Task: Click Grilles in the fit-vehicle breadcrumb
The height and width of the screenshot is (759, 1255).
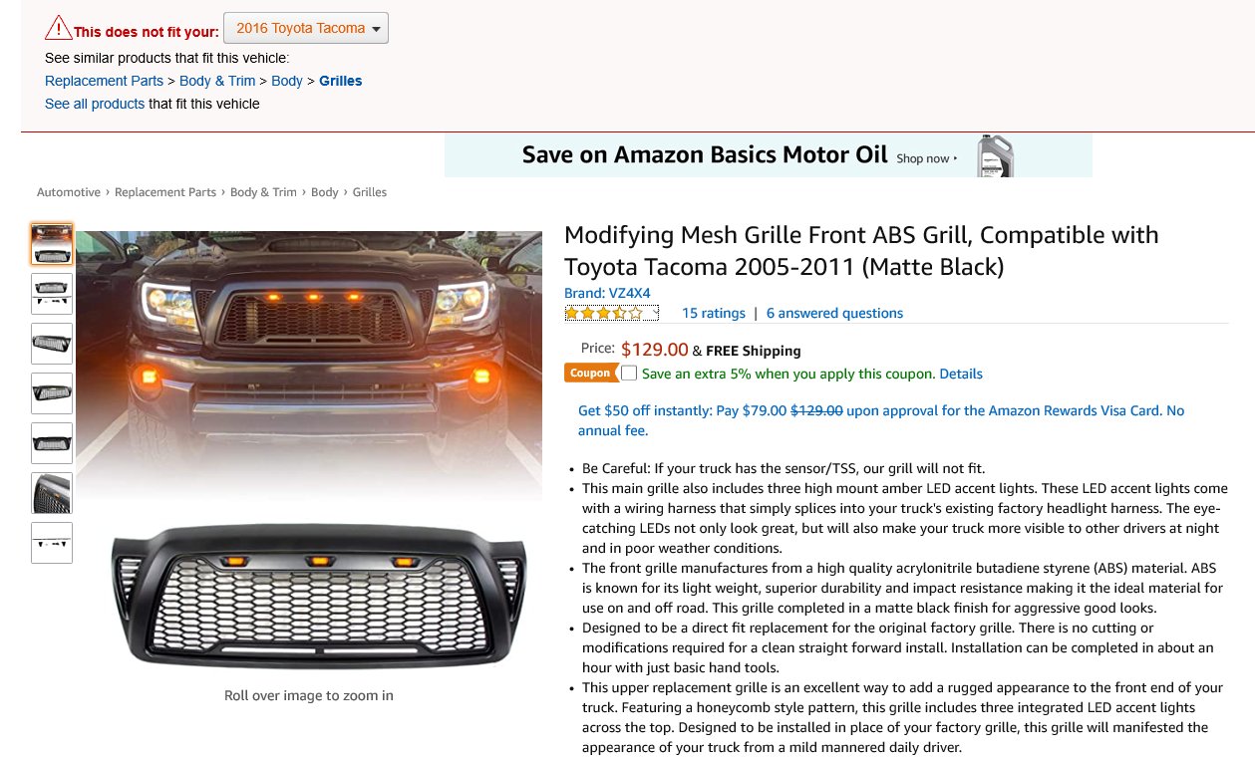Action: point(341,81)
